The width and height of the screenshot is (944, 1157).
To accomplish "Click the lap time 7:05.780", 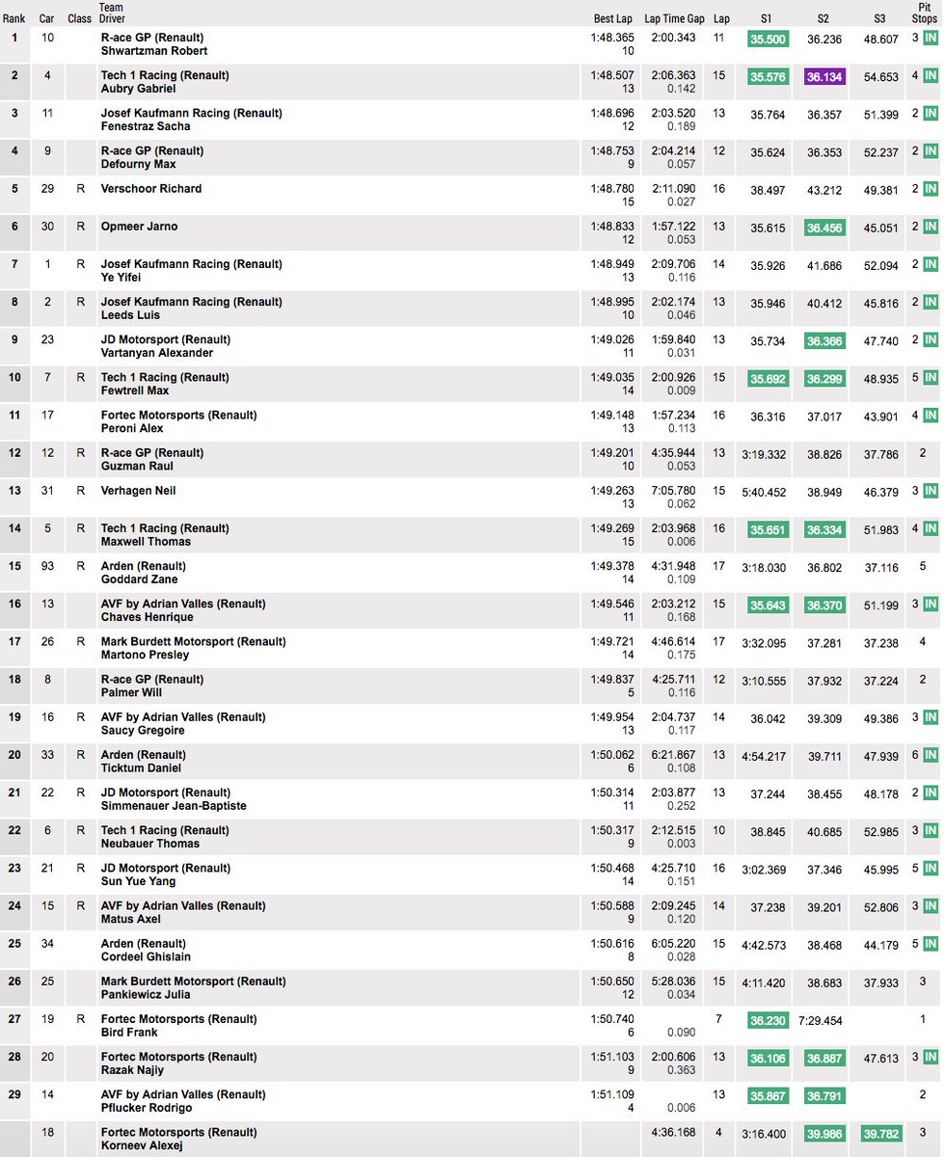I will pos(675,491).
